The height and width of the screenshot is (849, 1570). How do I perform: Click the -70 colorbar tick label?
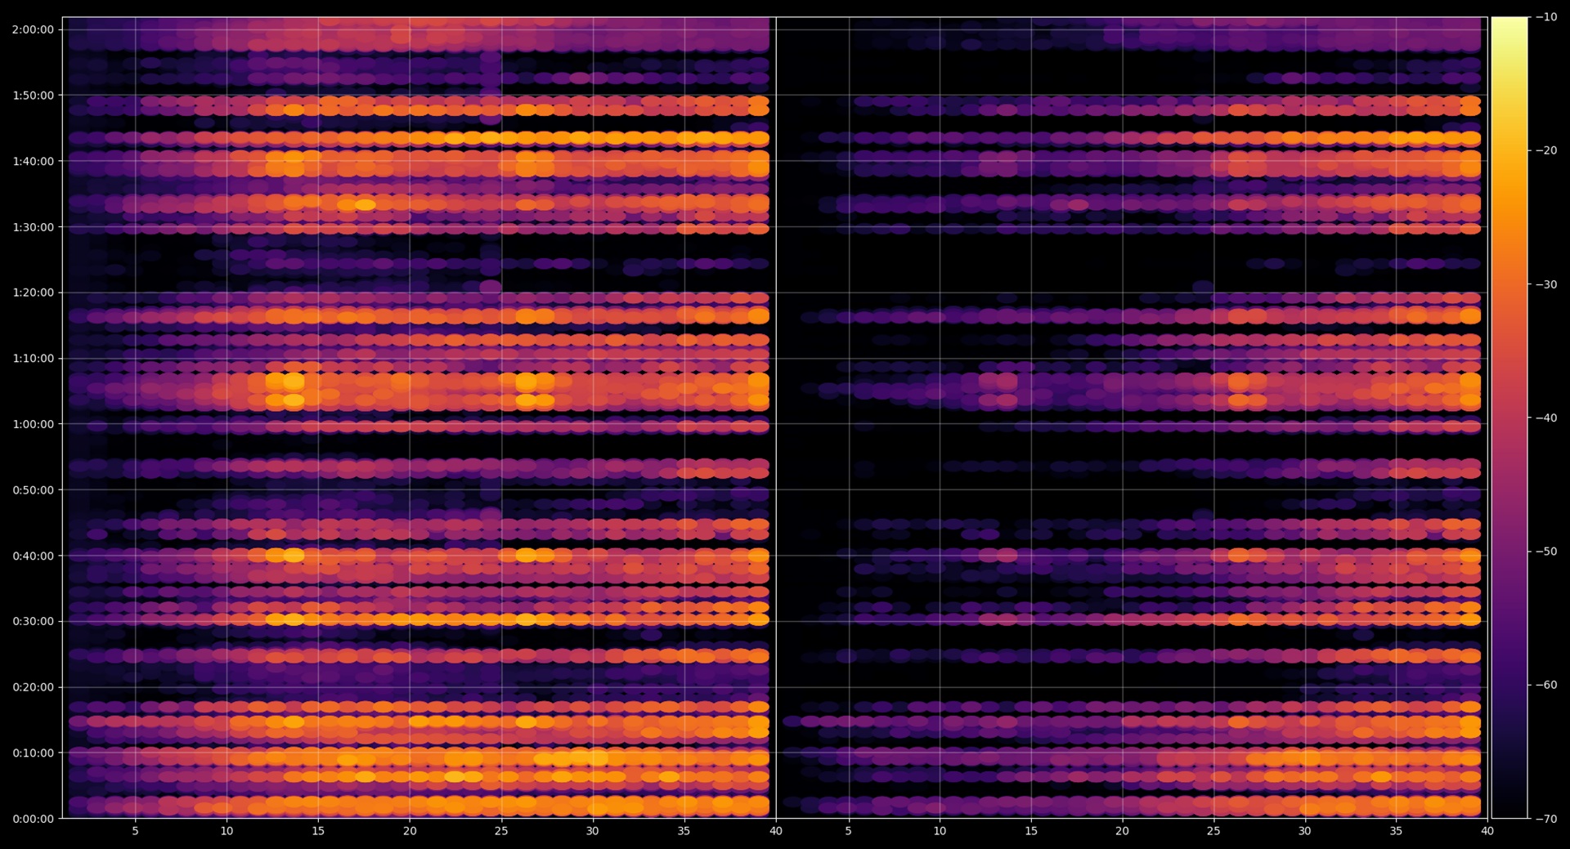point(1546,819)
